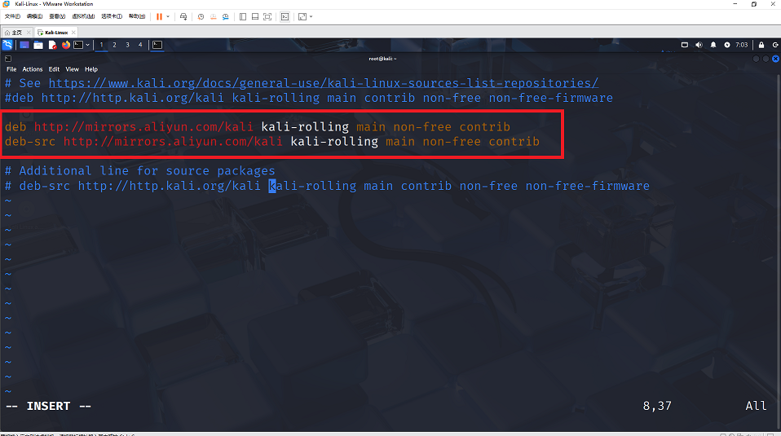Switch to workspace 4

click(140, 45)
